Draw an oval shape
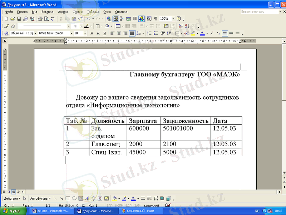Screen dimensions: 286x215 74,199
